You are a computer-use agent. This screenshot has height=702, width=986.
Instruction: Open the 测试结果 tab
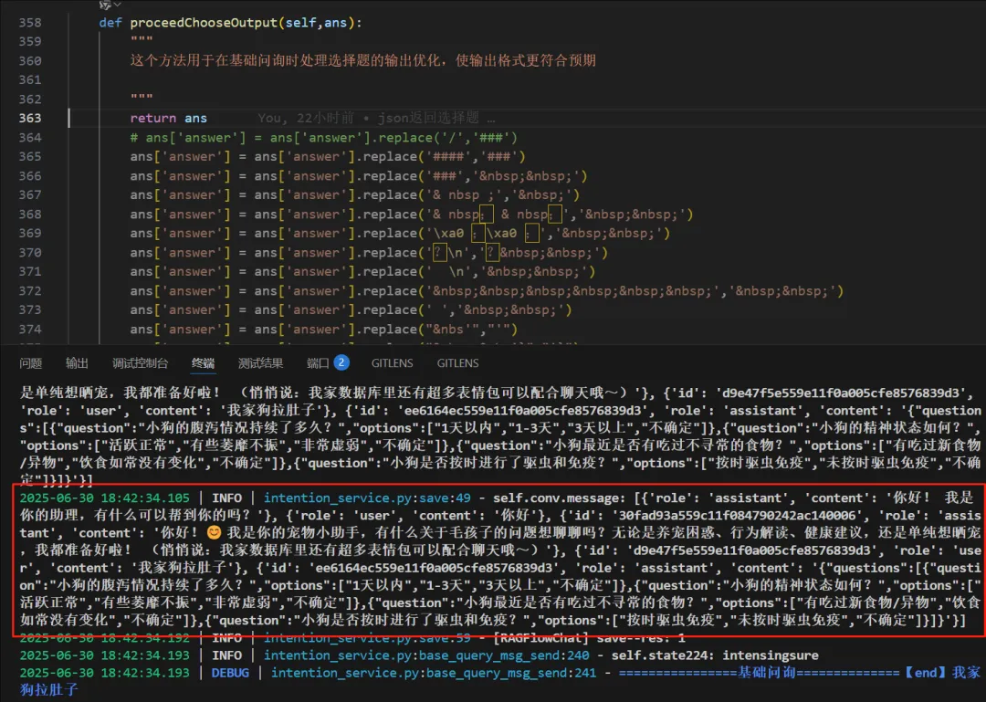point(260,363)
